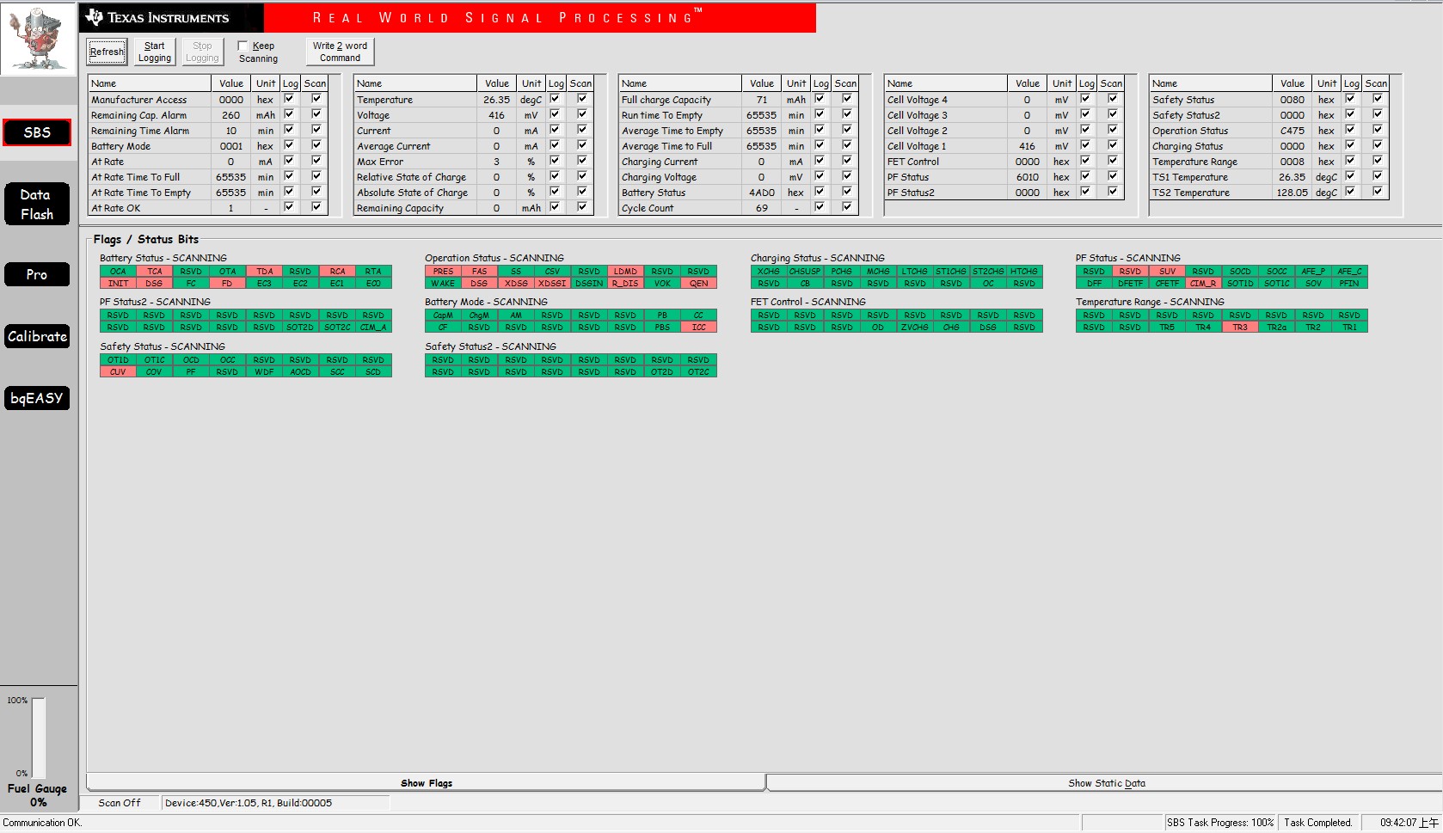Toggle the Scan checkbox for Relative State of Charge
1443x833 pixels.
click(x=582, y=176)
